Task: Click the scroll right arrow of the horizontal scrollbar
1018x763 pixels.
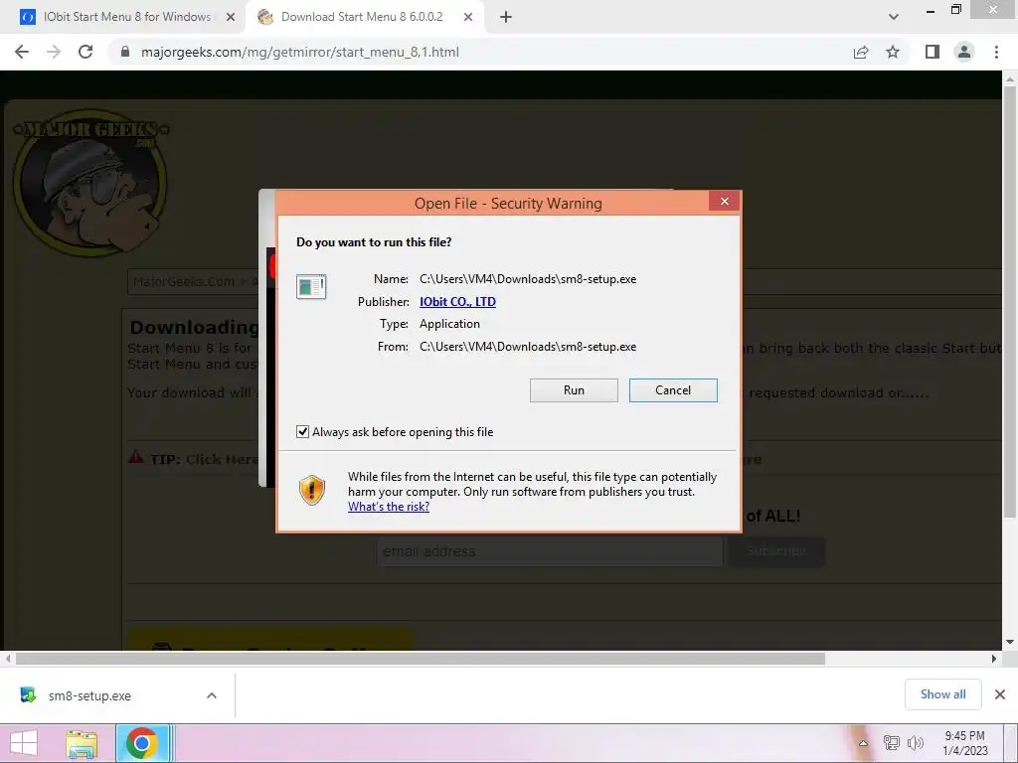Action: point(994,660)
